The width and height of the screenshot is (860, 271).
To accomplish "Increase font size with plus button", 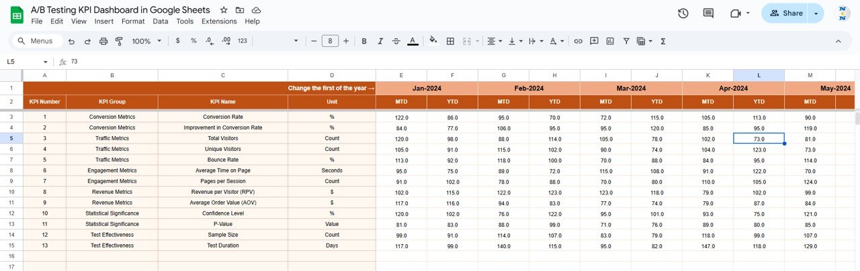I will coord(346,41).
